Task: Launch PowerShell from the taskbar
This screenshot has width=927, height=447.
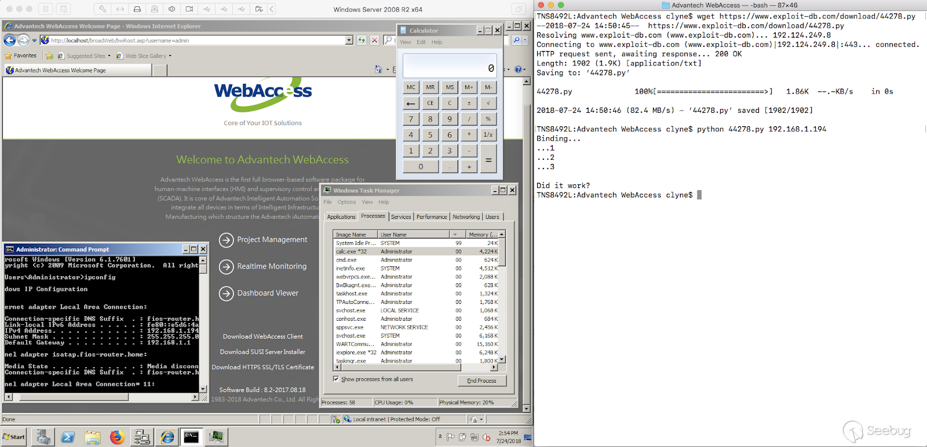Action: point(68,437)
